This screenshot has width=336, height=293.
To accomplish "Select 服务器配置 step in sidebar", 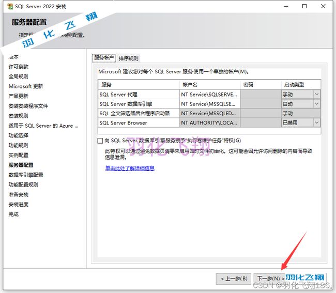I will pyautogui.click(x=21, y=165).
